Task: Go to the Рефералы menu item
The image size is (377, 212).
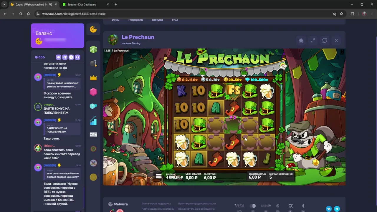Action: [x=136, y=20]
